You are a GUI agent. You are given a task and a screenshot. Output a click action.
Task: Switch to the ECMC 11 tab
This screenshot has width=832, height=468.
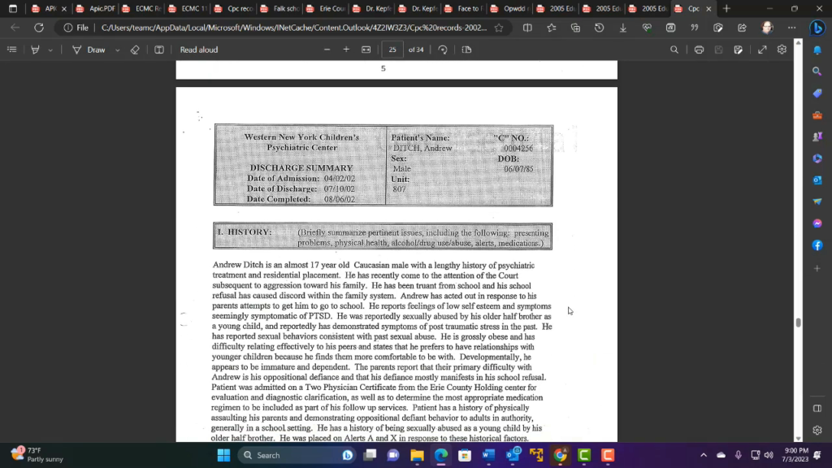click(188, 8)
